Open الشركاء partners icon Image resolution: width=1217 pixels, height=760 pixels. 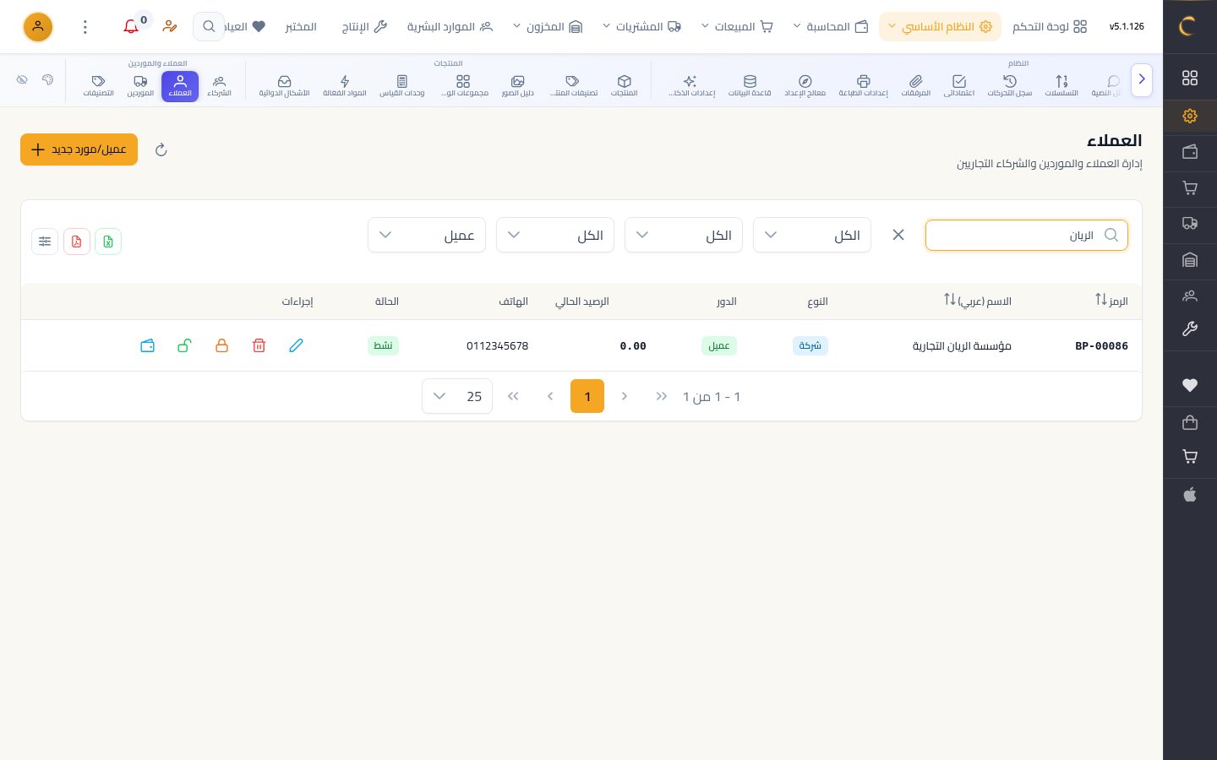pos(219,85)
